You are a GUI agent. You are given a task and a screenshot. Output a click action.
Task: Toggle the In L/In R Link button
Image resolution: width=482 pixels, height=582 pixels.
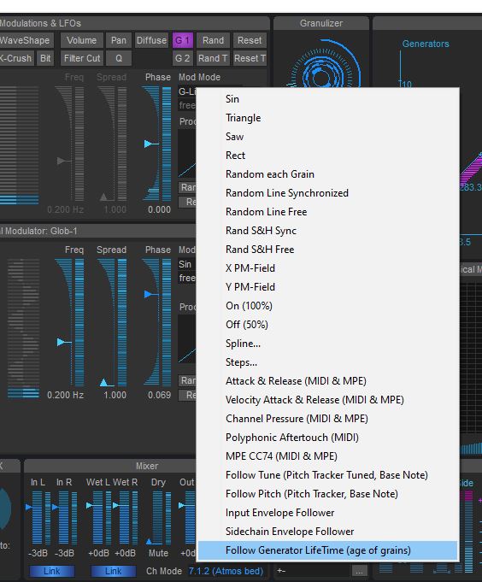click(x=51, y=571)
